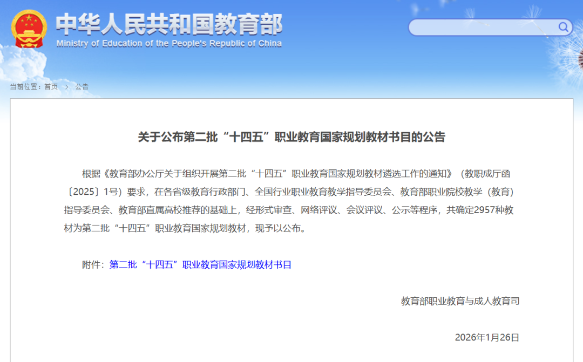This screenshot has width=583, height=362.
Task: Click the 中华人民共和国教育部 site title
Action: (x=169, y=24)
